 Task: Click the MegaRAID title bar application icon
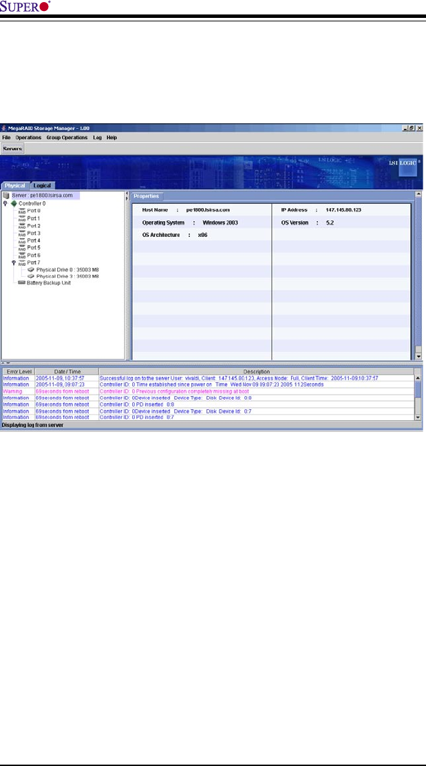click(4, 128)
